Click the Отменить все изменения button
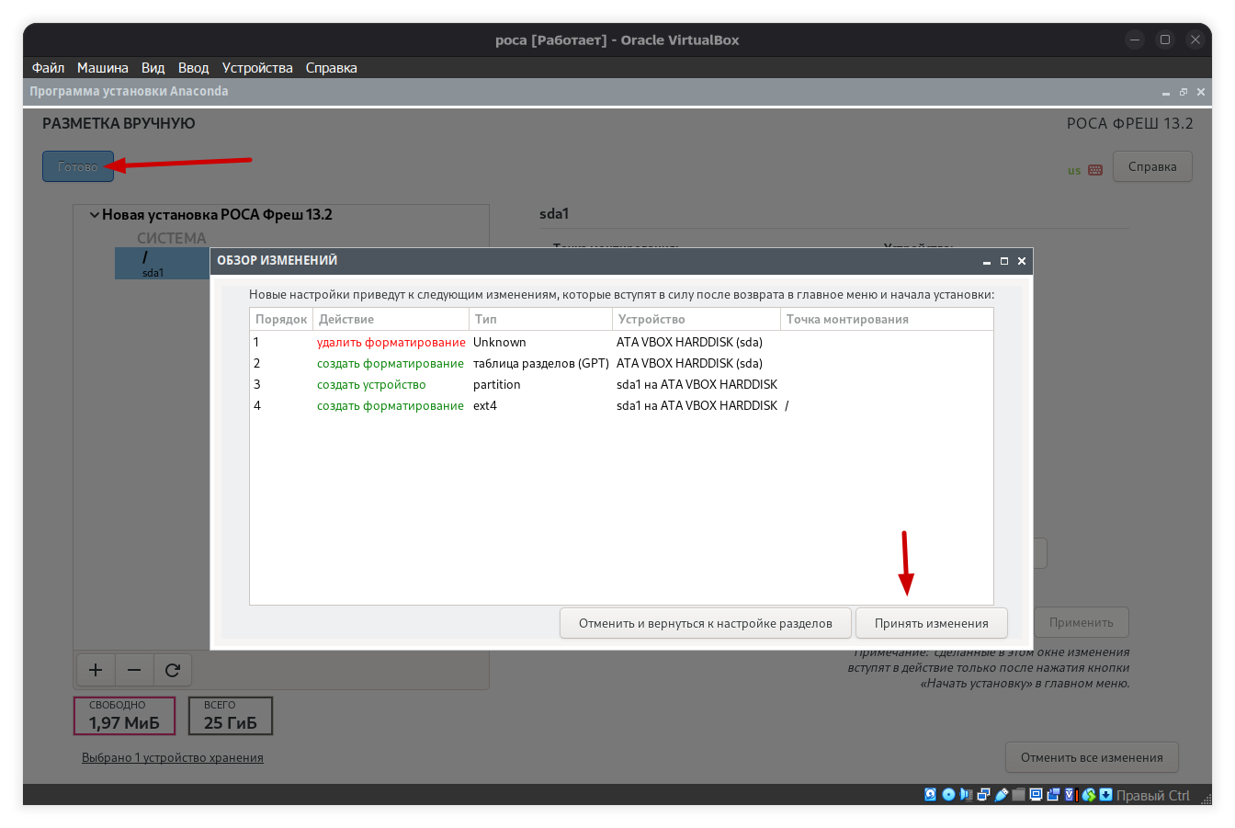The width and height of the screenshot is (1235, 828). coord(1092,757)
